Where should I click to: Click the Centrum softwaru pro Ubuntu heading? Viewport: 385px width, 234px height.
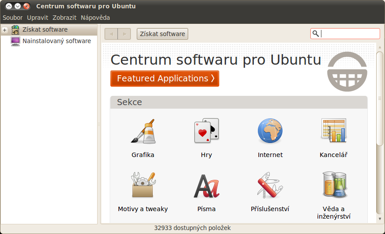point(216,60)
